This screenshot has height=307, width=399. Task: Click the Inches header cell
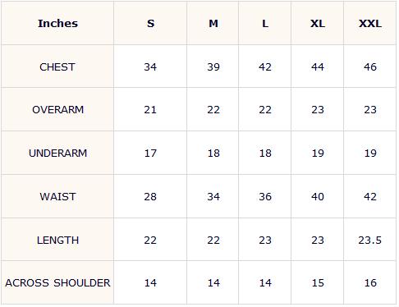[57, 24]
